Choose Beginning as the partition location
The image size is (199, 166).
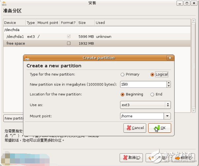(123, 94)
